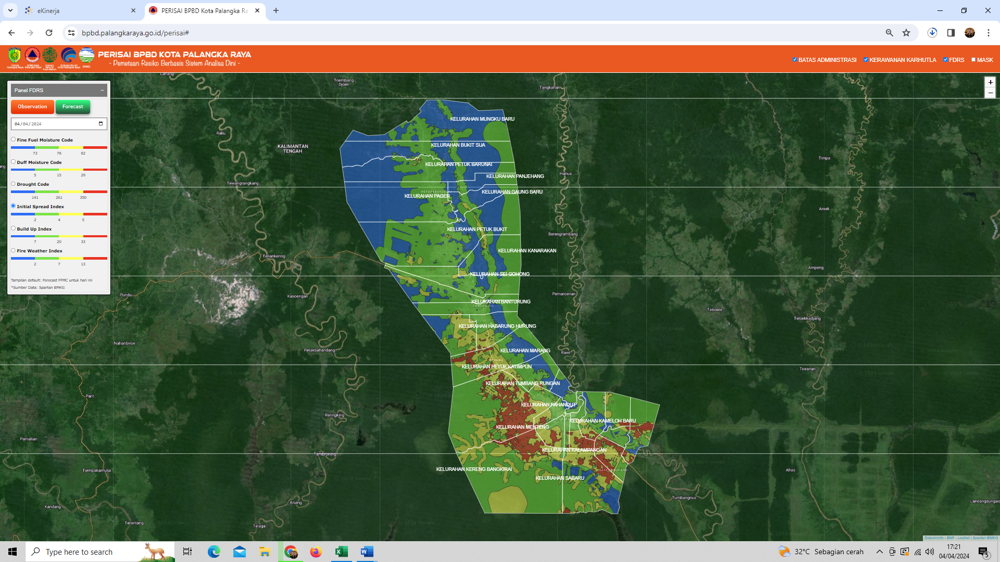The width and height of the screenshot is (1000, 562).
Task: Toggle BATAS ADMINISTRASI layer checkbox
Action: 795,59
